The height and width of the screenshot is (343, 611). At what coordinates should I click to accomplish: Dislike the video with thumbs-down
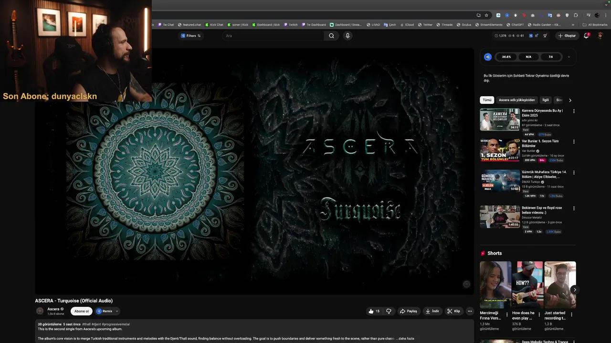(389, 311)
